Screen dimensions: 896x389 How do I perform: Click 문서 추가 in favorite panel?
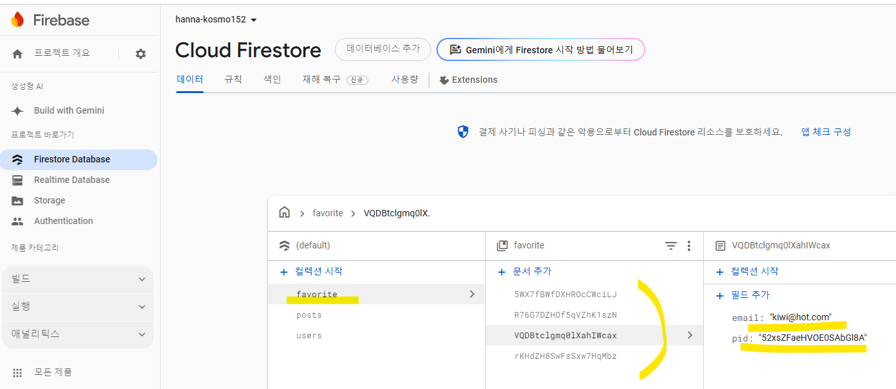[532, 272]
